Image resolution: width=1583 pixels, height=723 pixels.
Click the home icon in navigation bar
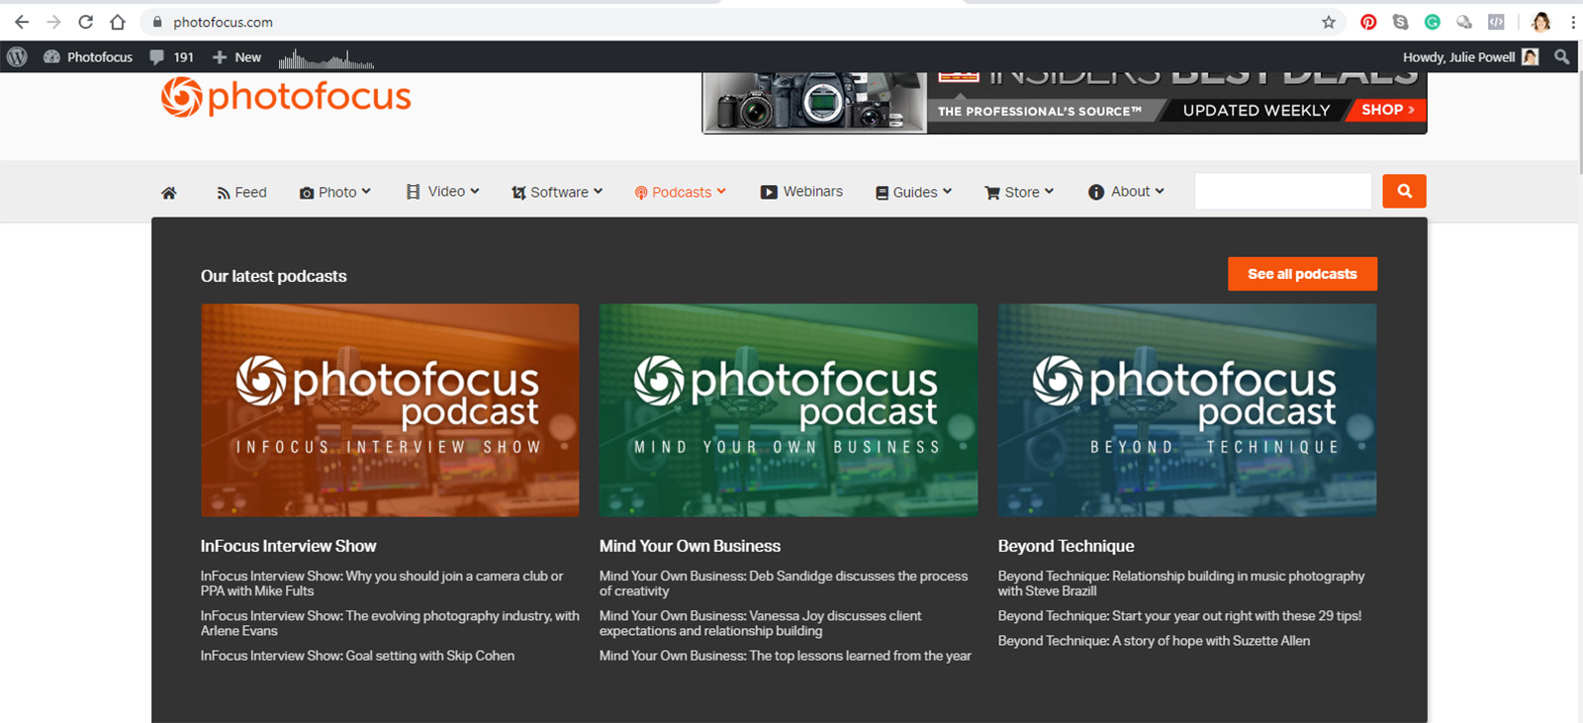(169, 193)
